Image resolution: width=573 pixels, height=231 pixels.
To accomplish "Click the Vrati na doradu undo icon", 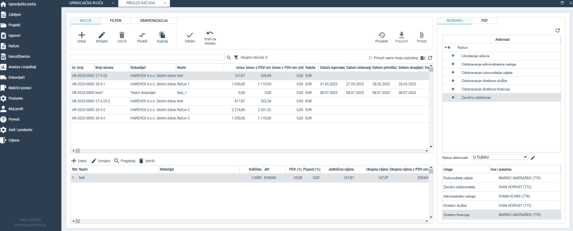I will tap(210, 34).
